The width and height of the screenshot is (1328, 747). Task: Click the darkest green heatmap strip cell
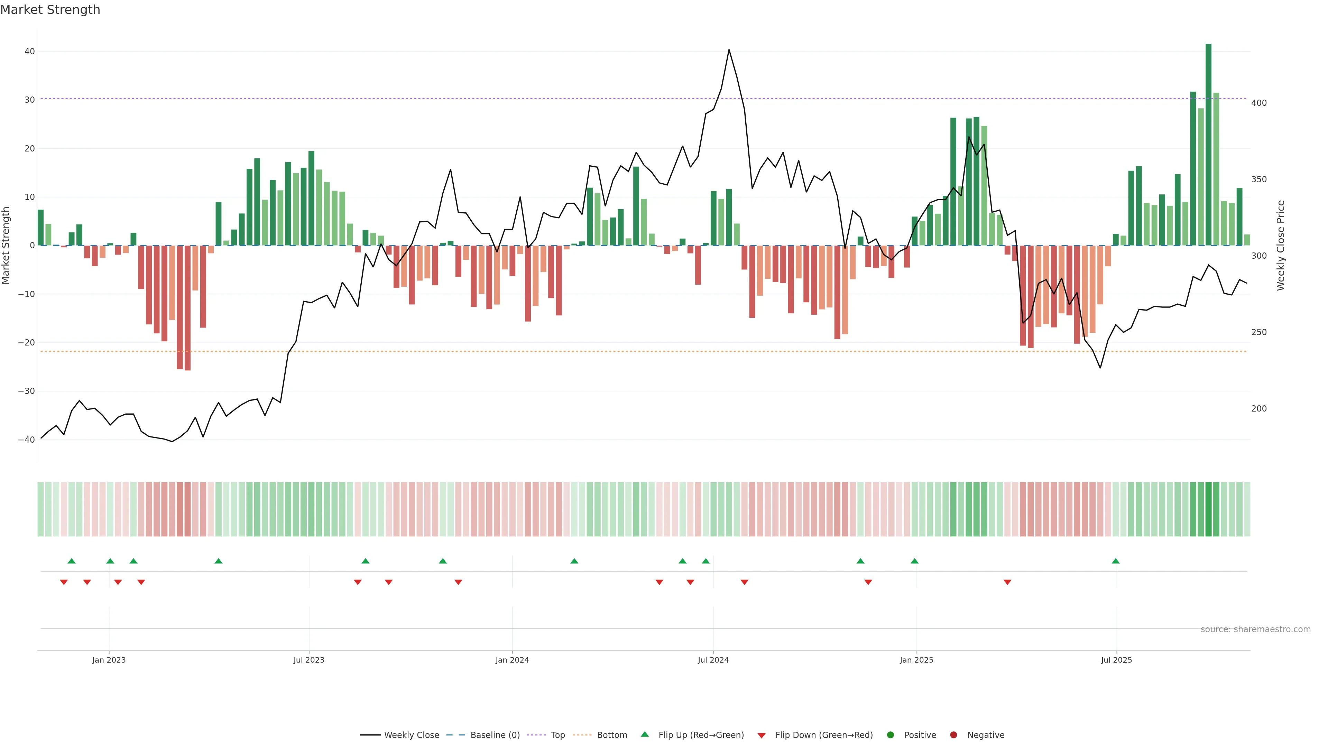point(1208,509)
